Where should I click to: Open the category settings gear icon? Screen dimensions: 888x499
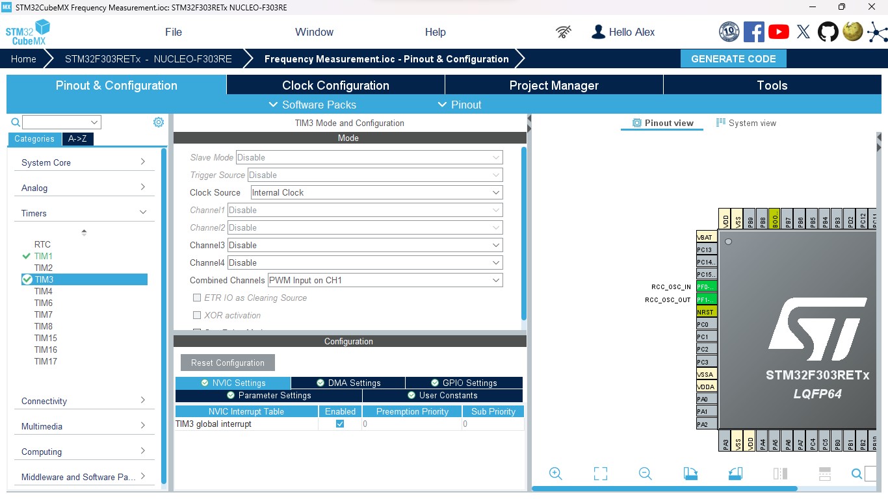pos(159,122)
